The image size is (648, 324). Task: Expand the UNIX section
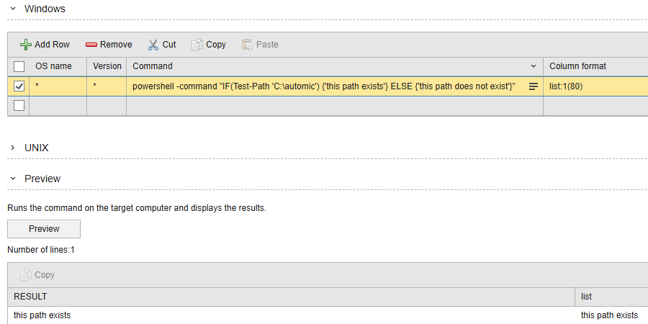click(12, 148)
